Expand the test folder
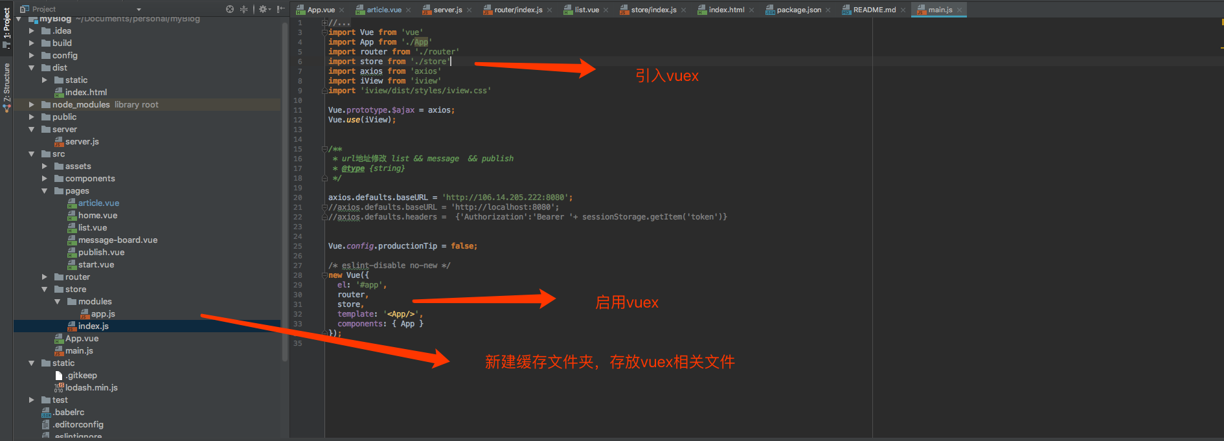1224x441 pixels. point(31,400)
